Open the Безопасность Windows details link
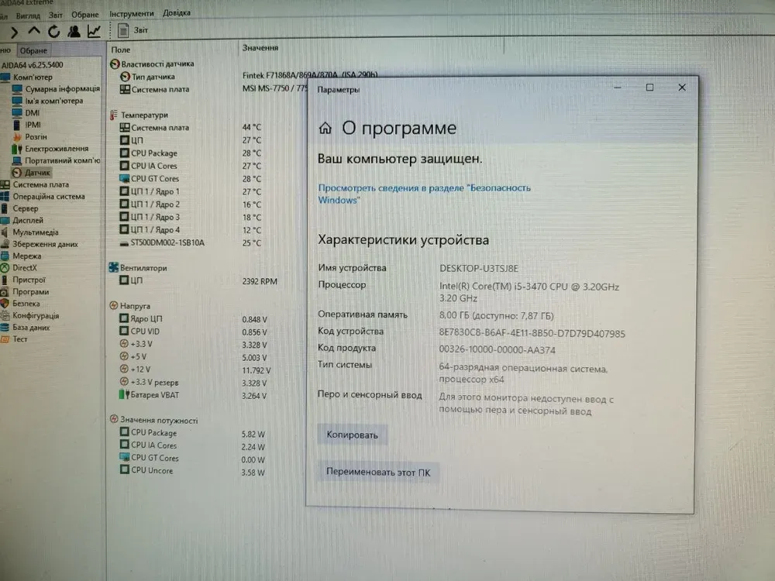This screenshot has width=775, height=581. click(x=424, y=194)
